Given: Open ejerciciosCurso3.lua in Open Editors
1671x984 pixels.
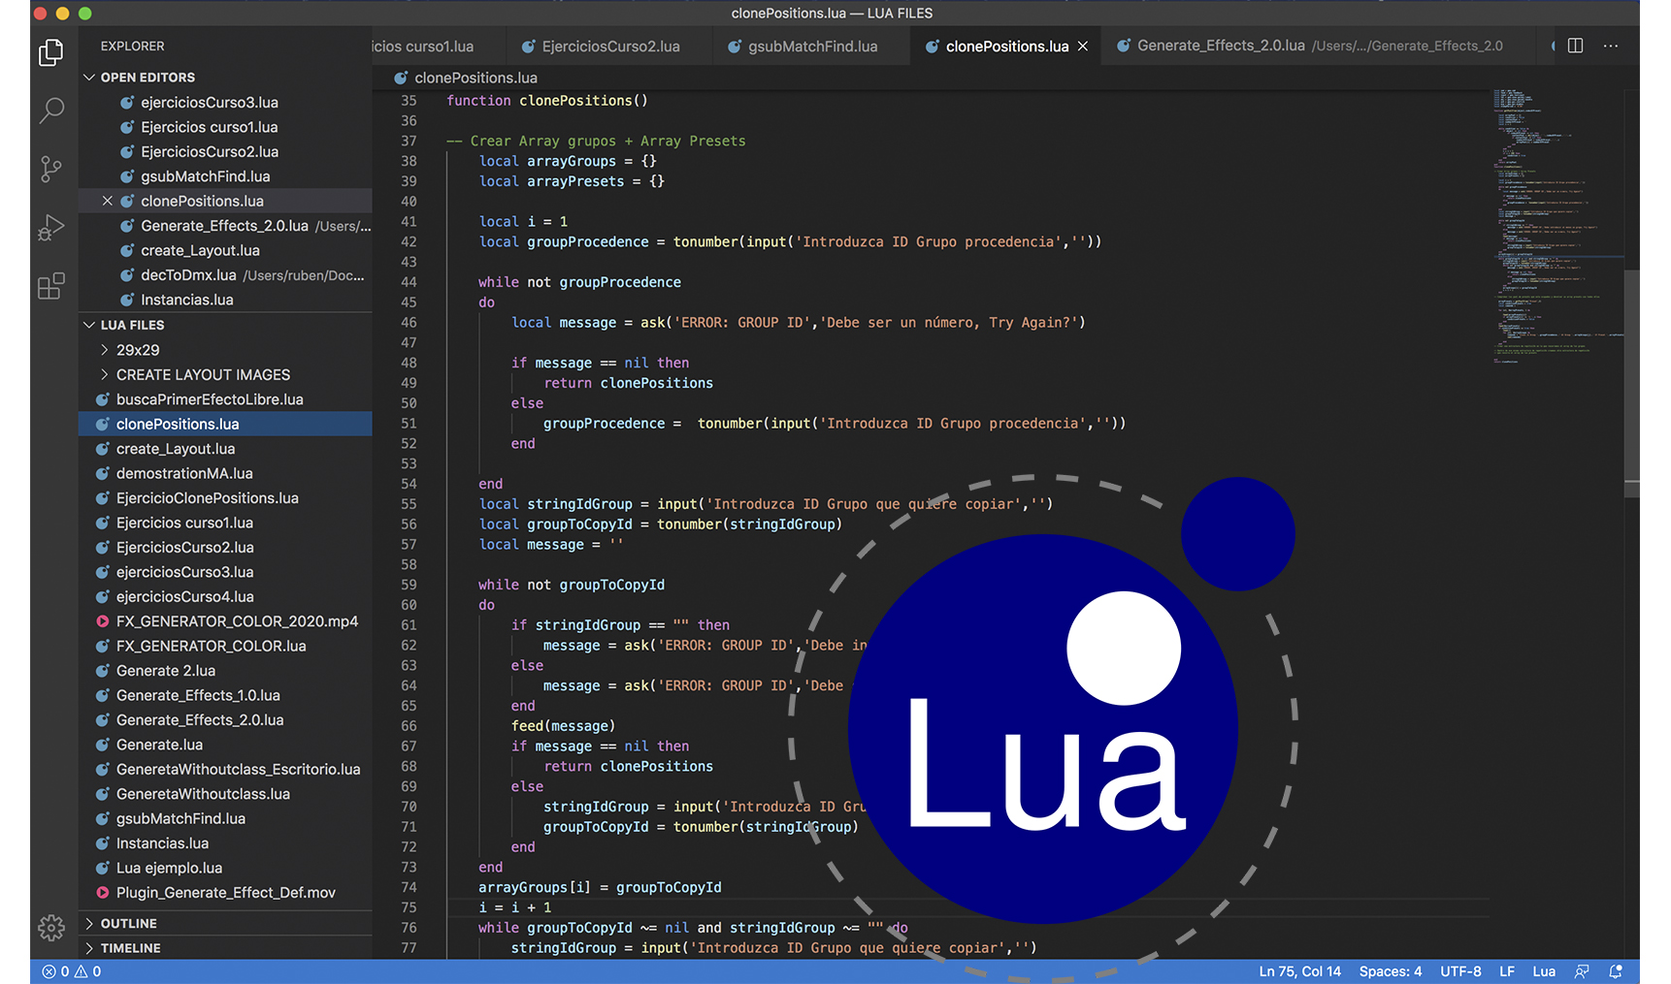Looking at the screenshot, I should [x=225, y=103].
